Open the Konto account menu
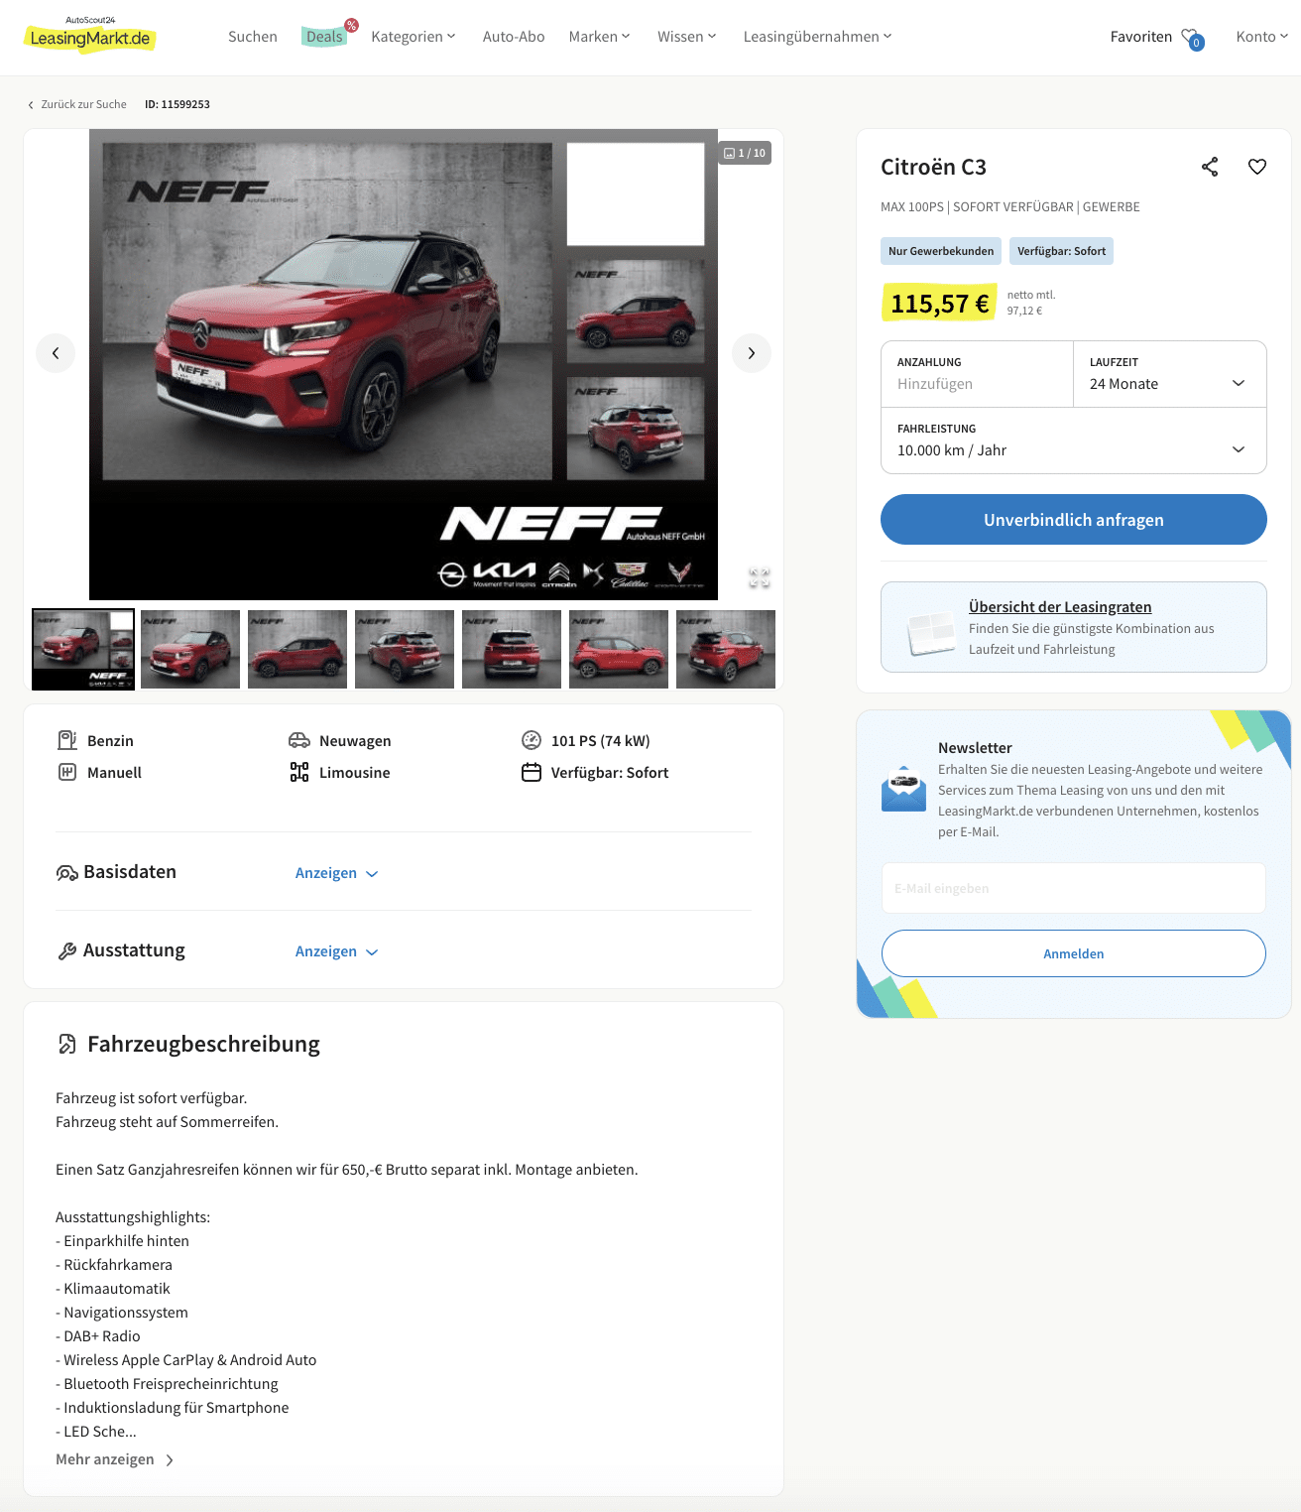Screen dimensions: 1301x1512 [1262, 37]
